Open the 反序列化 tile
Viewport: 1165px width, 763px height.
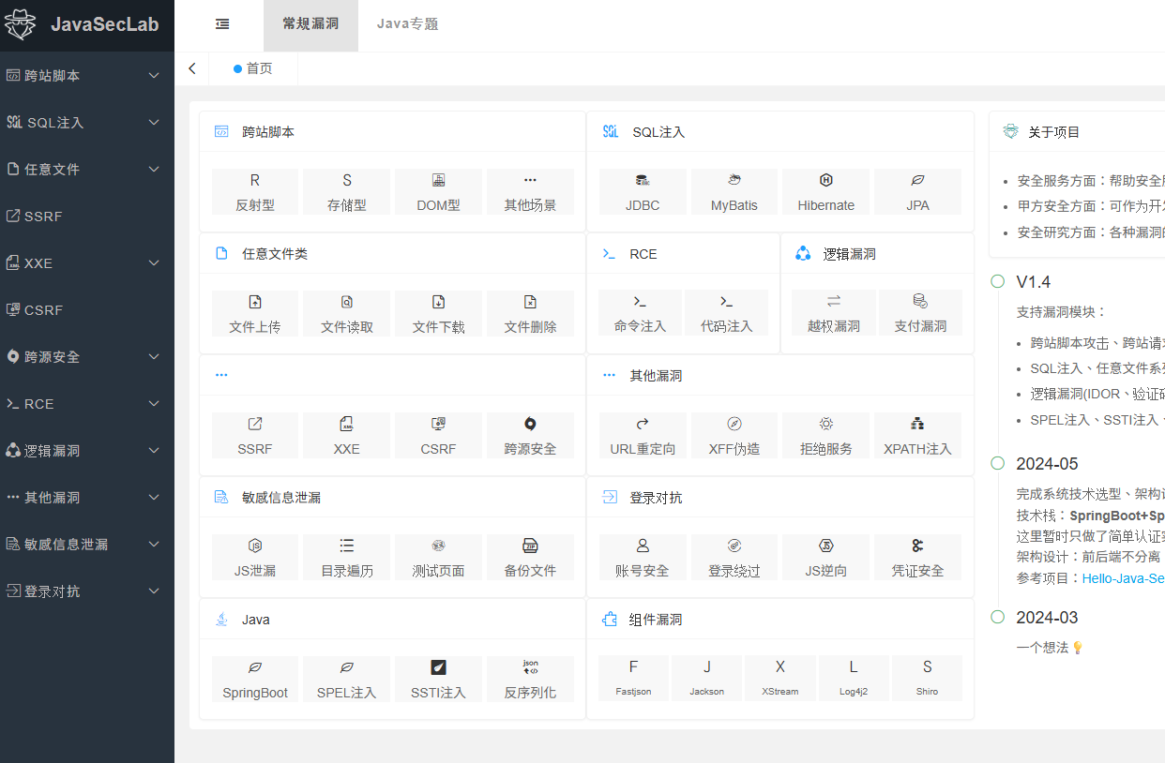530,680
